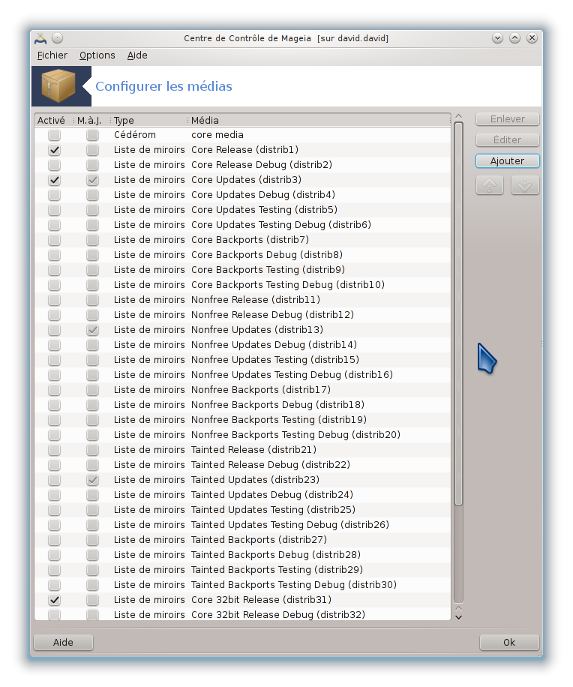Select the Tainted Backports (distrib27) row
Image resolution: width=573 pixels, height=687 pixels.
pyautogui.click(x=243, y=540)
